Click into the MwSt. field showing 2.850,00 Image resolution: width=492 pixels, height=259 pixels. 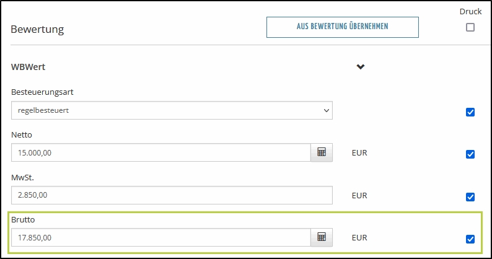(172, 195)
